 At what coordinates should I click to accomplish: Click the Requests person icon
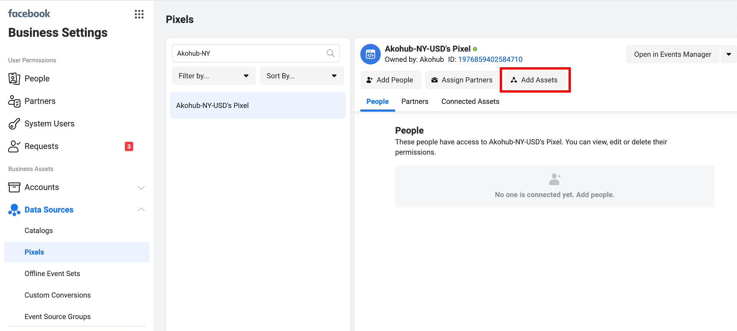14,146
